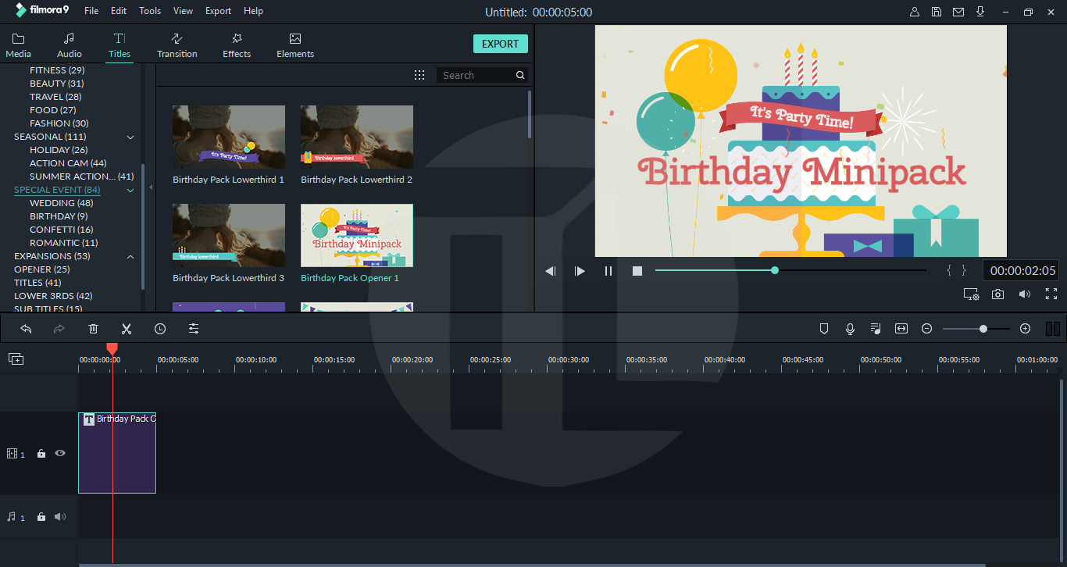Take a snapshot with the camera icon

[x=998, y=294]
